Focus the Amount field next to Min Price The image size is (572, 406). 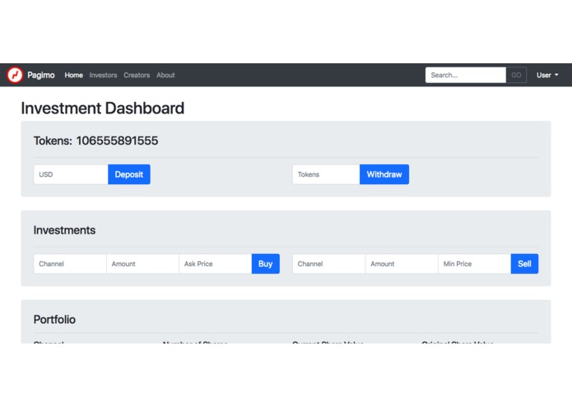click(x=402, y=264)
